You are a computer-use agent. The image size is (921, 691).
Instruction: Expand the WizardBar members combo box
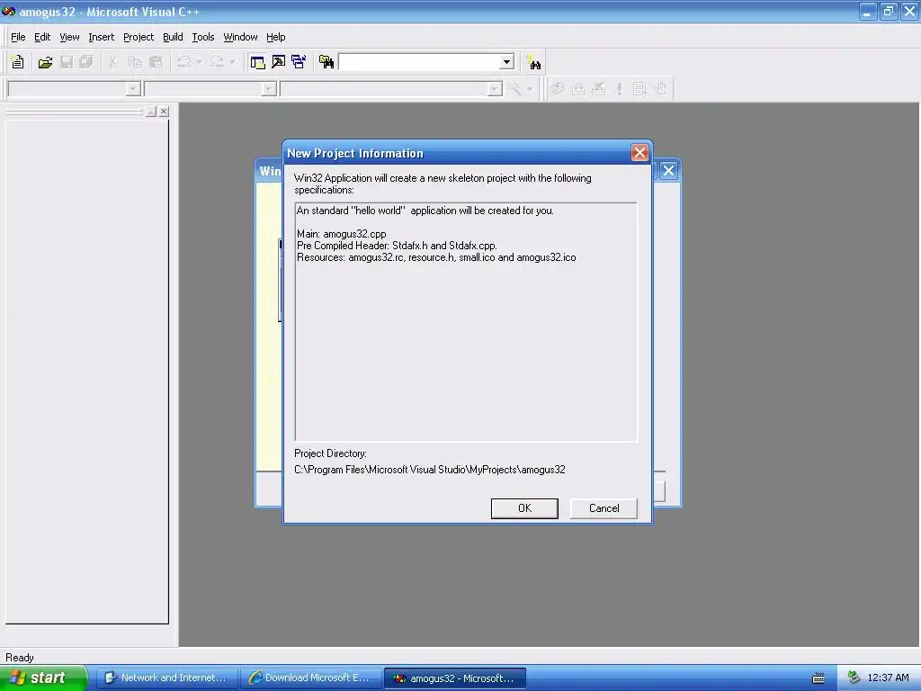click(x=495, y=89)
